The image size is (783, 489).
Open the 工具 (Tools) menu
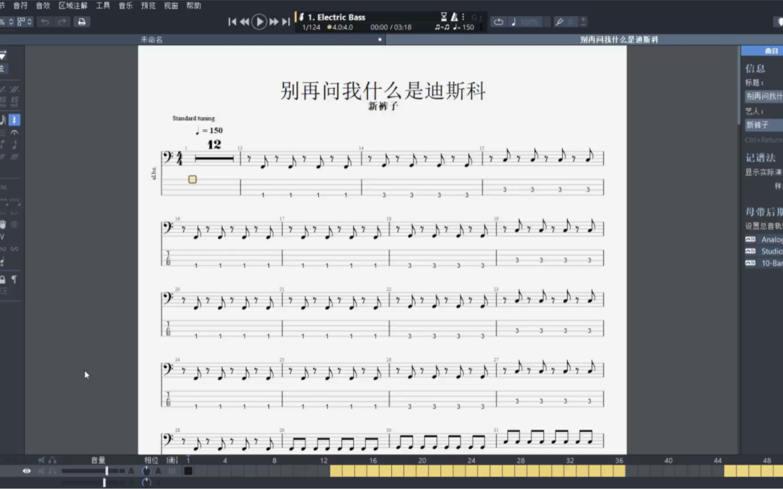pos(103,5)
